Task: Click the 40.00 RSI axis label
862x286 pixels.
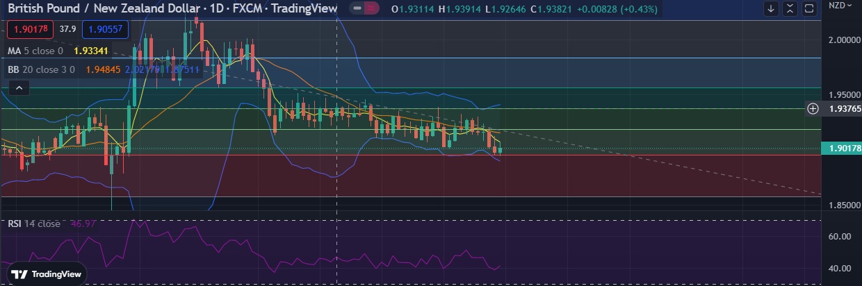Action: coord(840,268)
